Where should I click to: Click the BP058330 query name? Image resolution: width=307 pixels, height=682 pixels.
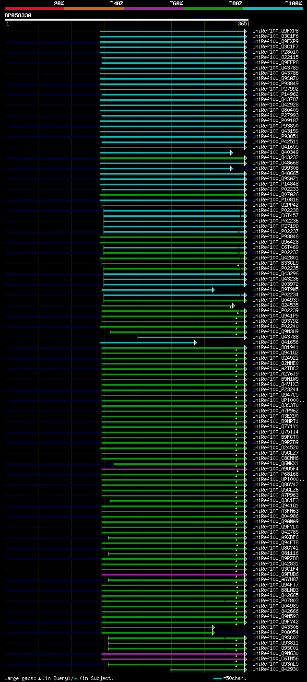coord(18,15)
